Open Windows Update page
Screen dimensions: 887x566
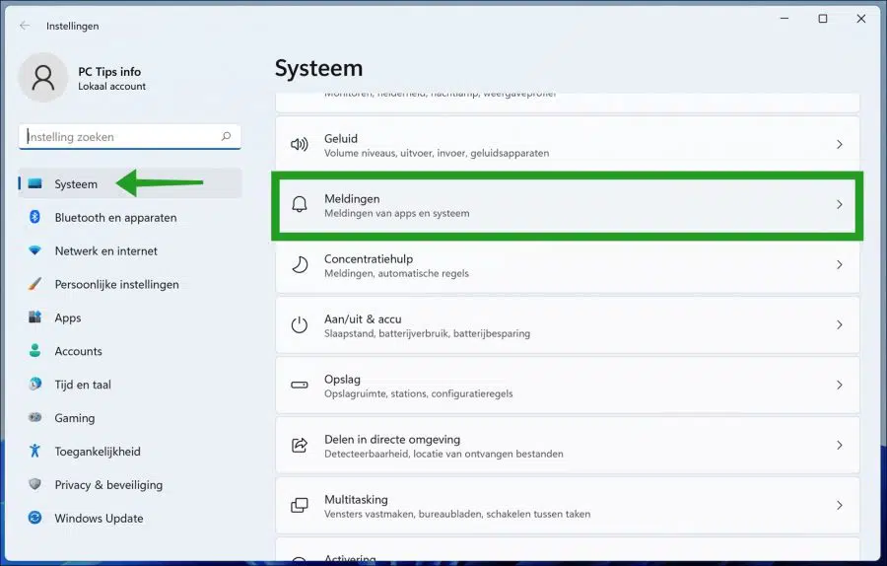point(130,518)
